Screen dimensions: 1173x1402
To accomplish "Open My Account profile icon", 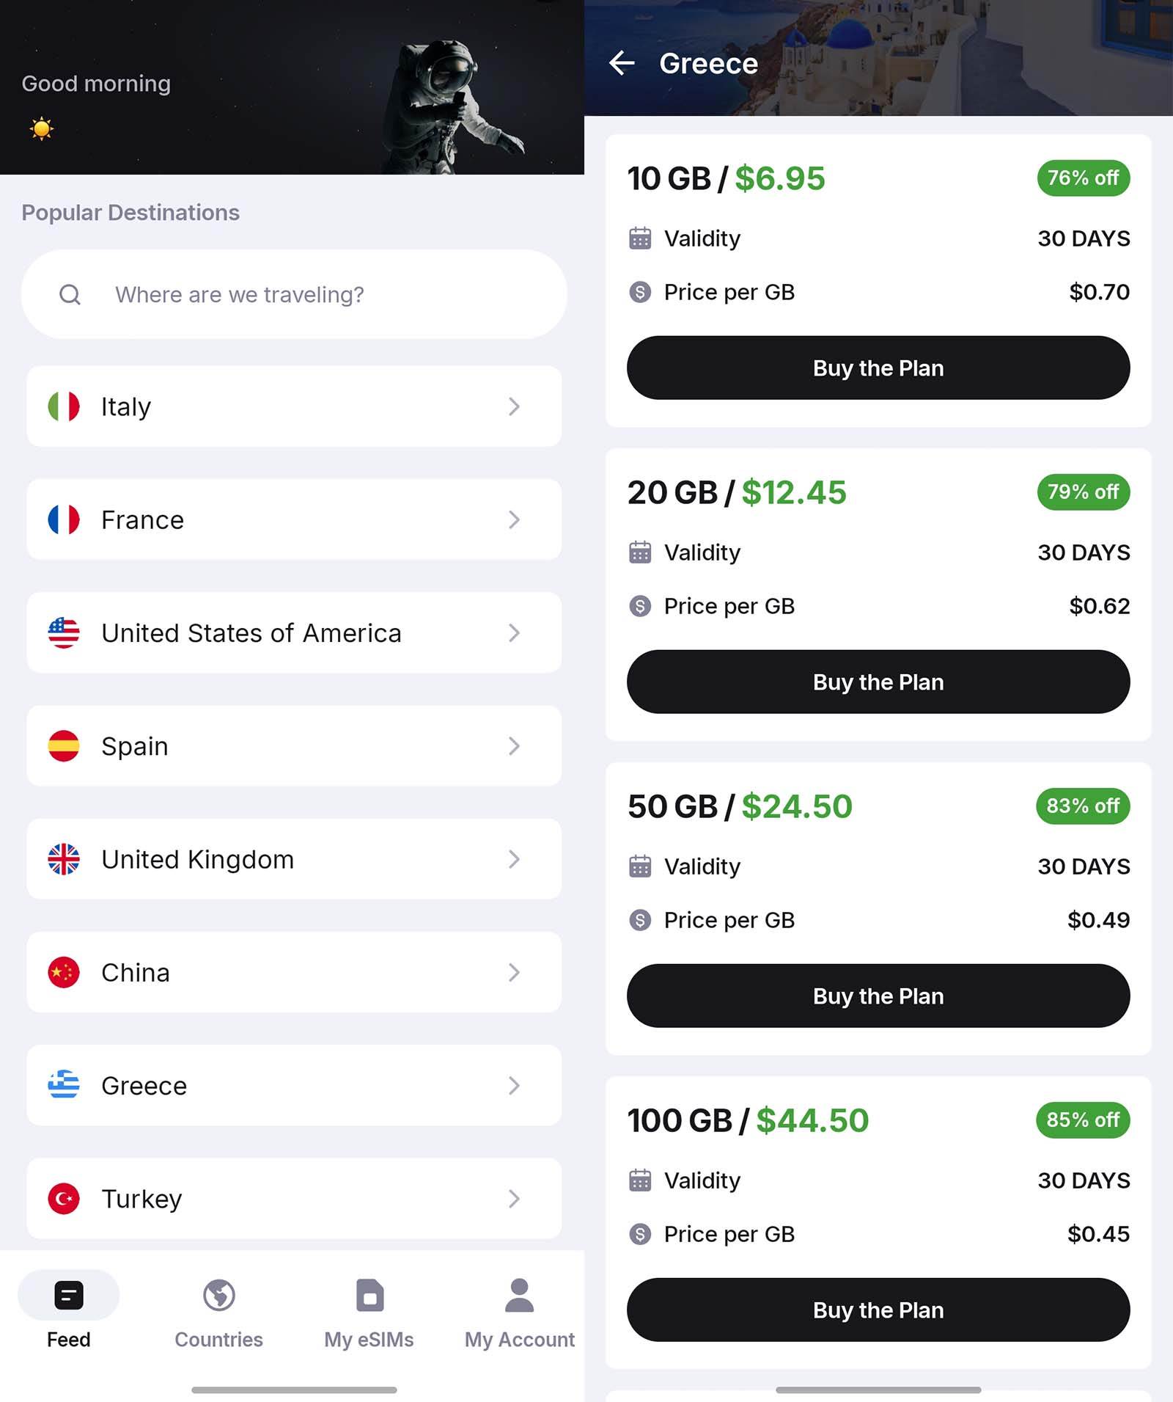I will [x=520, y=1296].
